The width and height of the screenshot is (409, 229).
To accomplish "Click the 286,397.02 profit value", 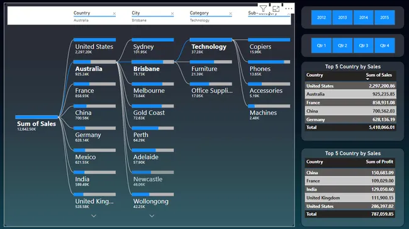I will 383,206.
